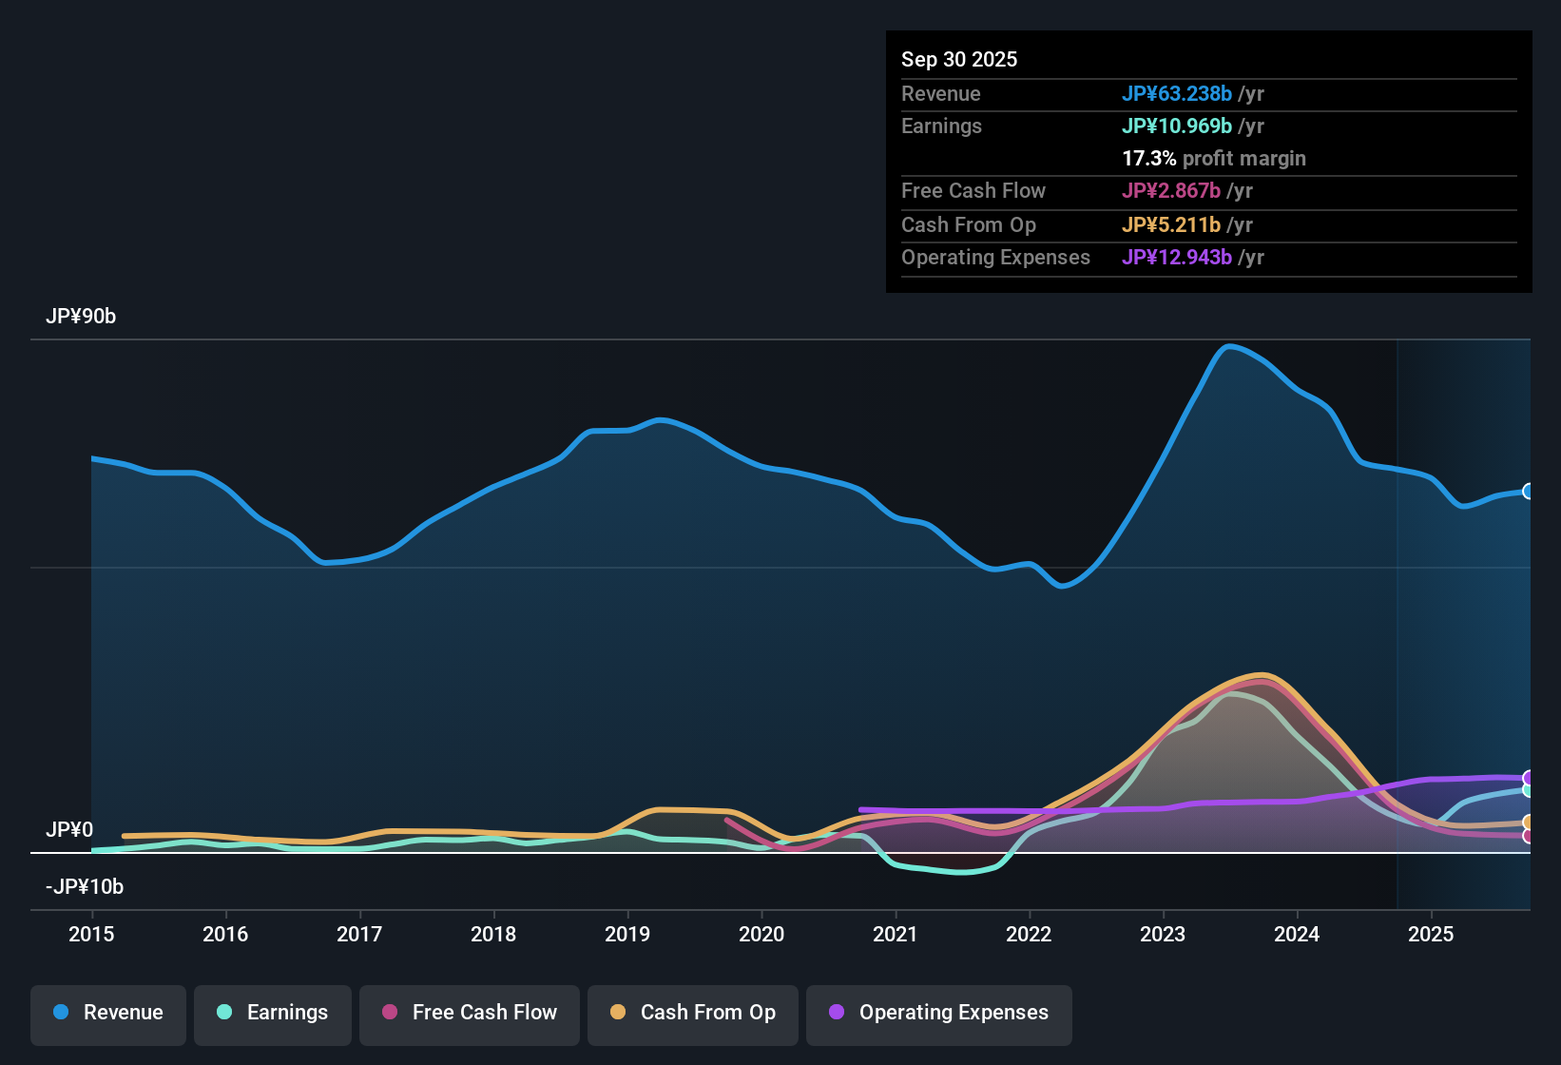Expand the Sep 30 2025 tooltip panel

click(x=1208, y=162)
